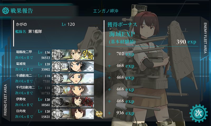211x126 pixels.
Task: Click the gear icon beside 戦果報告
Action: point(6,11)
